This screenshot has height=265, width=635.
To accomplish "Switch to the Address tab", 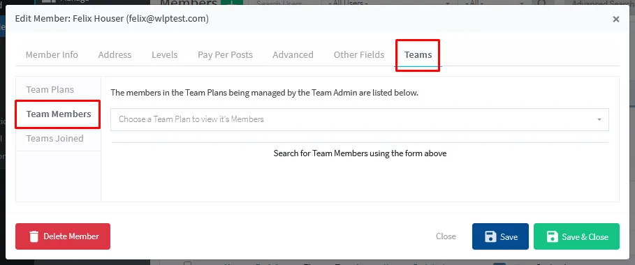I will (x=115, y=54).
